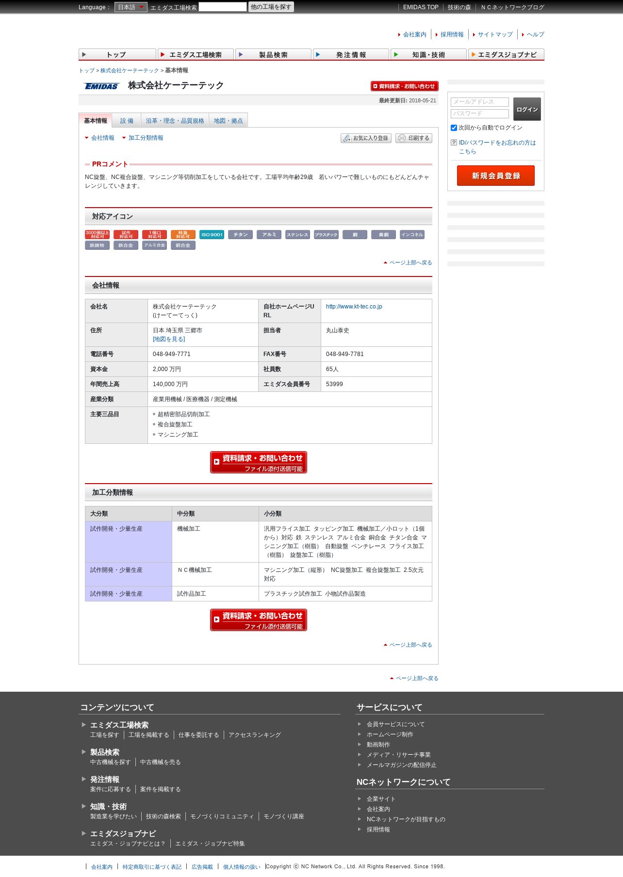Focus the パスワード input field
The height and width of the screenshot is (877, 623).
tap(480, 114)
